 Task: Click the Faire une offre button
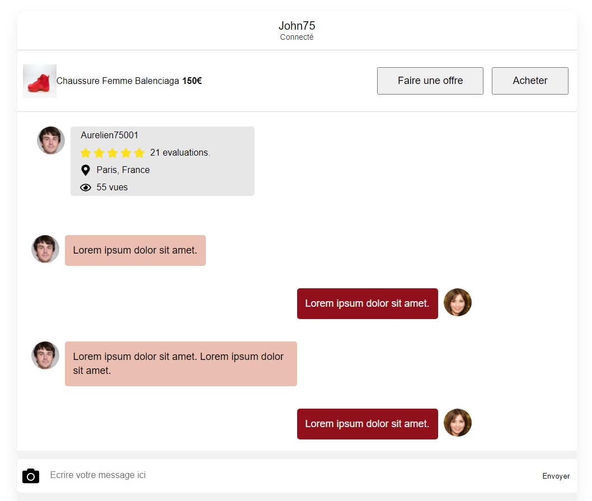[430, 81]
